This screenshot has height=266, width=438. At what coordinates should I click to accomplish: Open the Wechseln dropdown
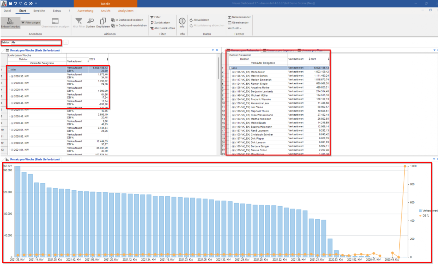pyautogui.click(x=235, y=28)
